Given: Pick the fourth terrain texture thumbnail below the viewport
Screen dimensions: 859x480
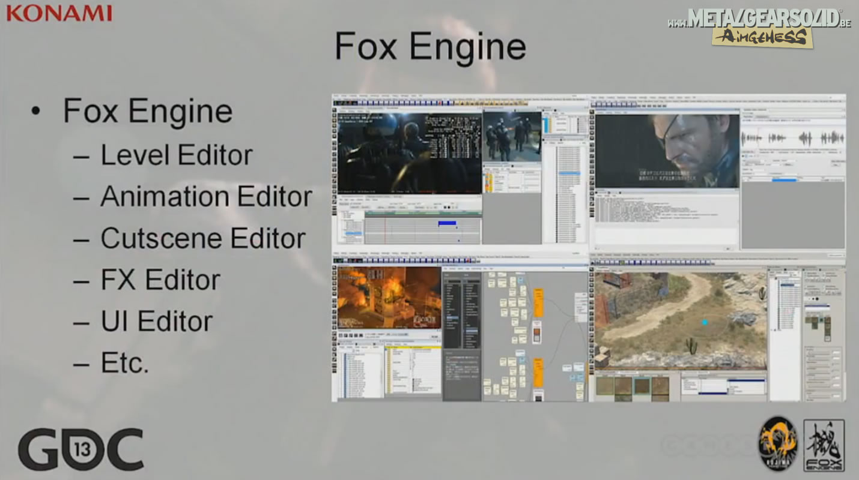Looking at the screenshot, I should coord(660,386).
